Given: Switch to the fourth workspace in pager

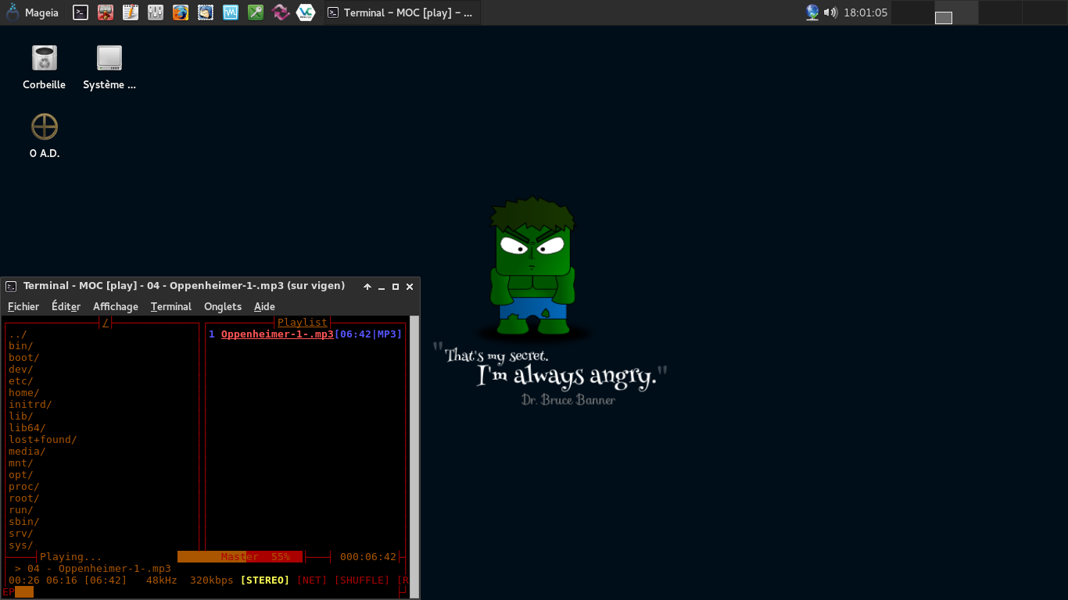Looking at the screenshot, I should 1045,12.
